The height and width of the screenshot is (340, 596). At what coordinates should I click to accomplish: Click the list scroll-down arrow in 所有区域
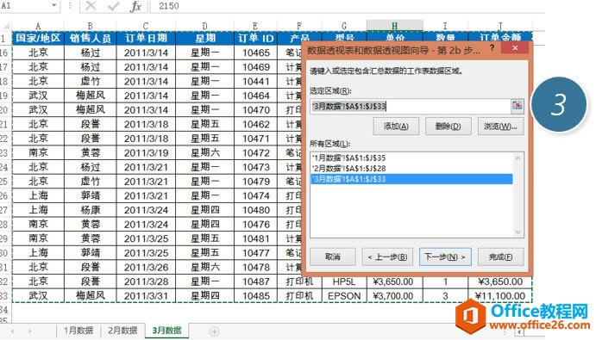point(518,232)
